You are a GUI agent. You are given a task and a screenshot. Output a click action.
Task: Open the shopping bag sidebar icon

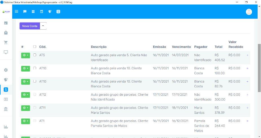[6, 33]
